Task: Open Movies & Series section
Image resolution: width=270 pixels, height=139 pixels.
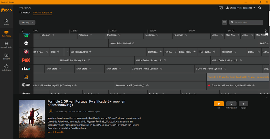Action: pyautogui.click(x=6, y=45)
